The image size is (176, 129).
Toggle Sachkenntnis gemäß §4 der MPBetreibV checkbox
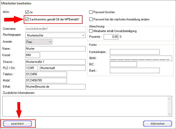click(27, 19)
